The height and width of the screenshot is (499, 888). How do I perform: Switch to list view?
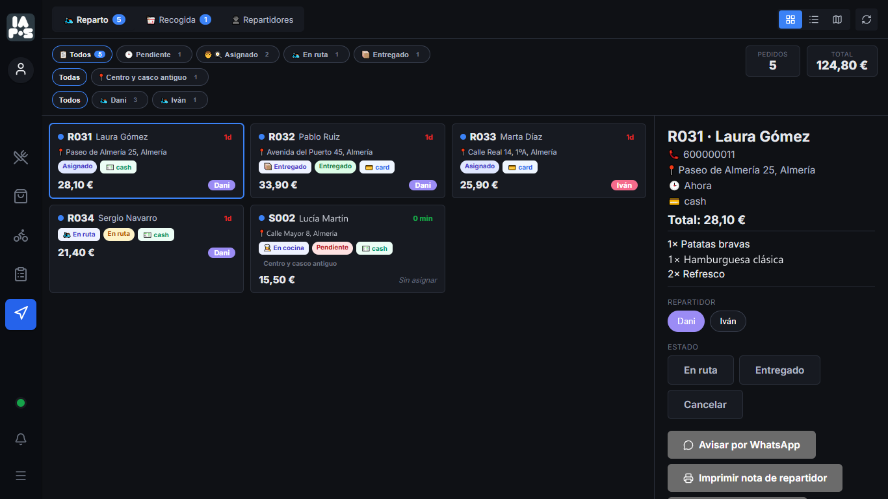[x=814, y=19]
